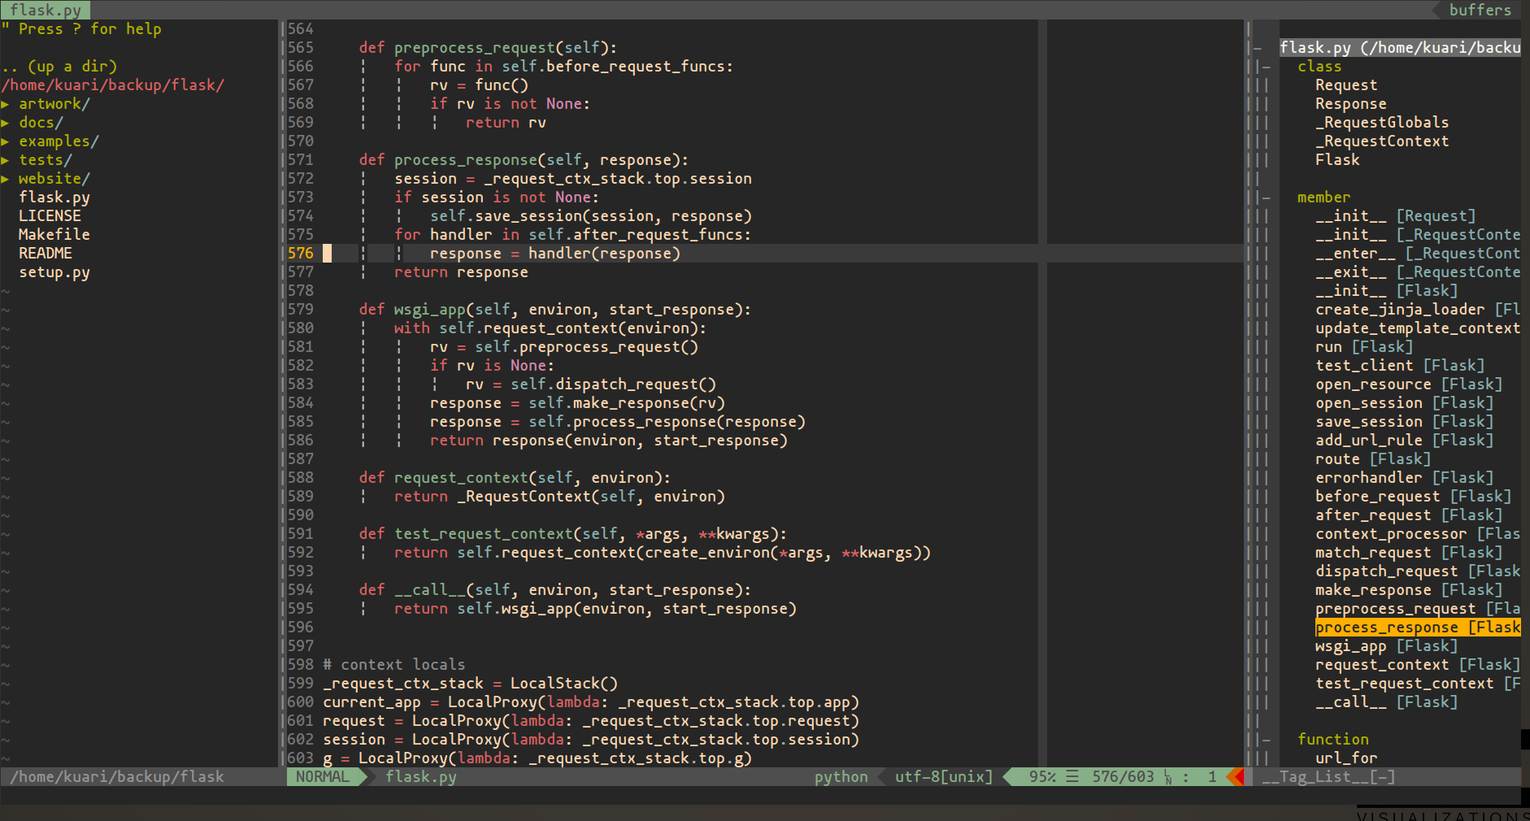Collapse the class fold in Tag List

click(x=1266, y=67)
